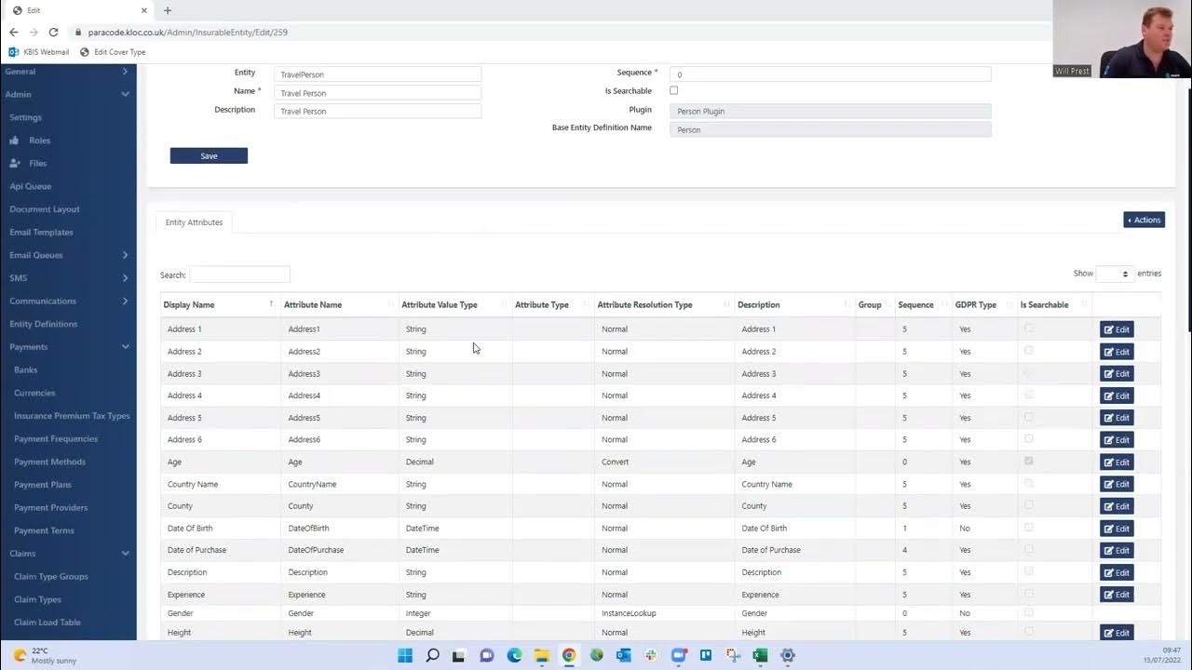Toggle Is Searchable checkbox in Age row
Screen dimensions: 1192x670
click(1028, 462)
